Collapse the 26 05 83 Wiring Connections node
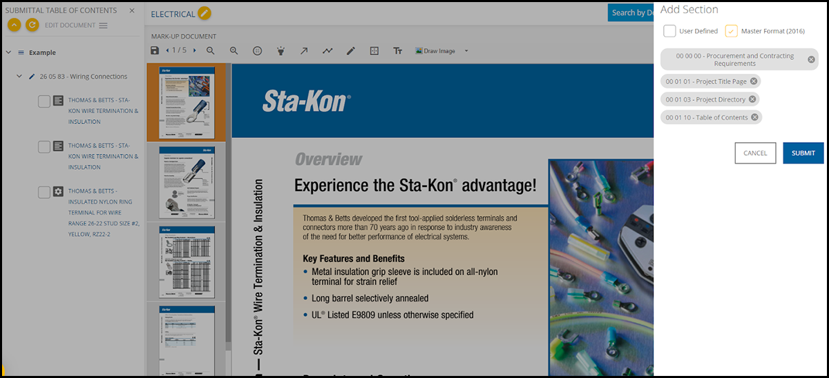This screenshot has width=829, height=378. pos(19,77)
